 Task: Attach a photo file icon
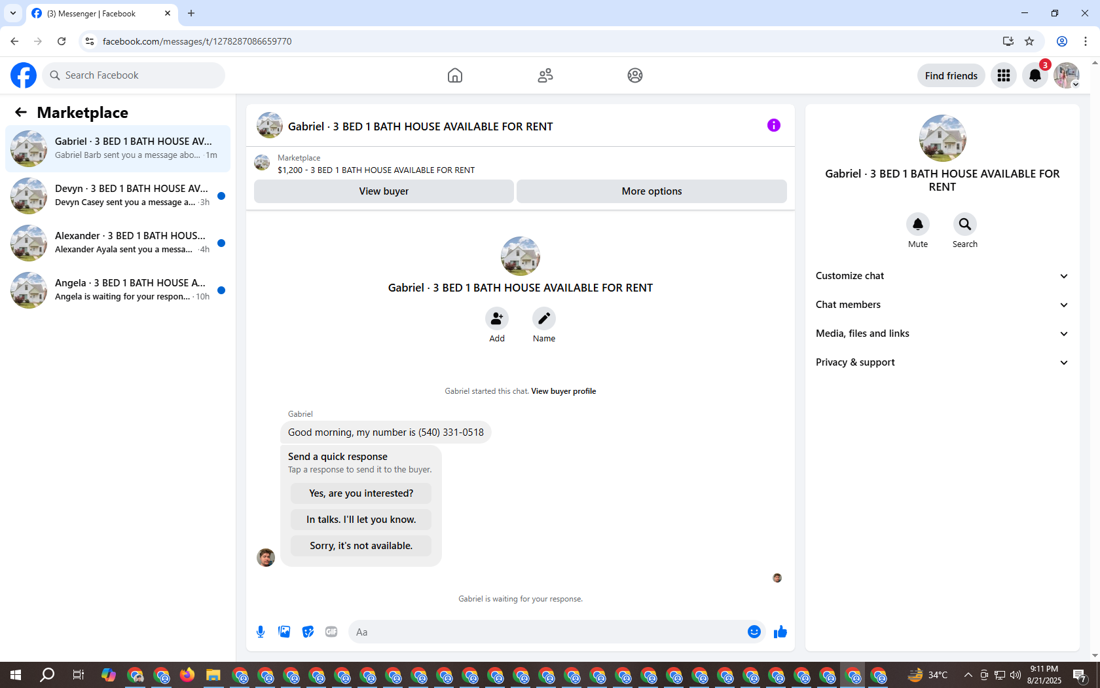click(284, 632)
